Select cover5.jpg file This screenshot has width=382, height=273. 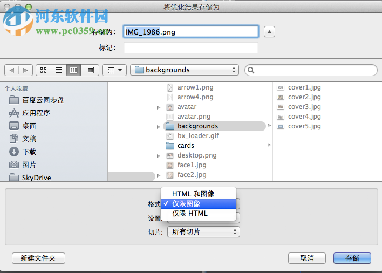304,126
